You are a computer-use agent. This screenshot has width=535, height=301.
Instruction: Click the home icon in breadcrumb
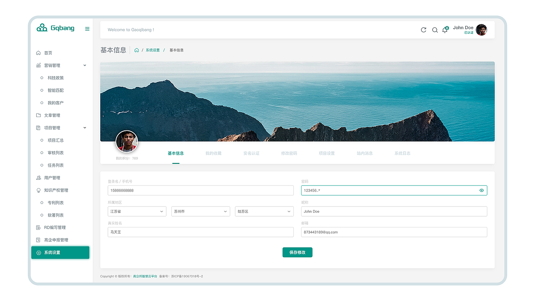click(x=137, y=50)
